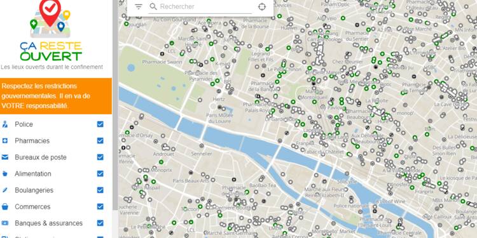Toggle the Bureaux de poste checkbox
Screen dimensions: 477x238
[100, 157]
